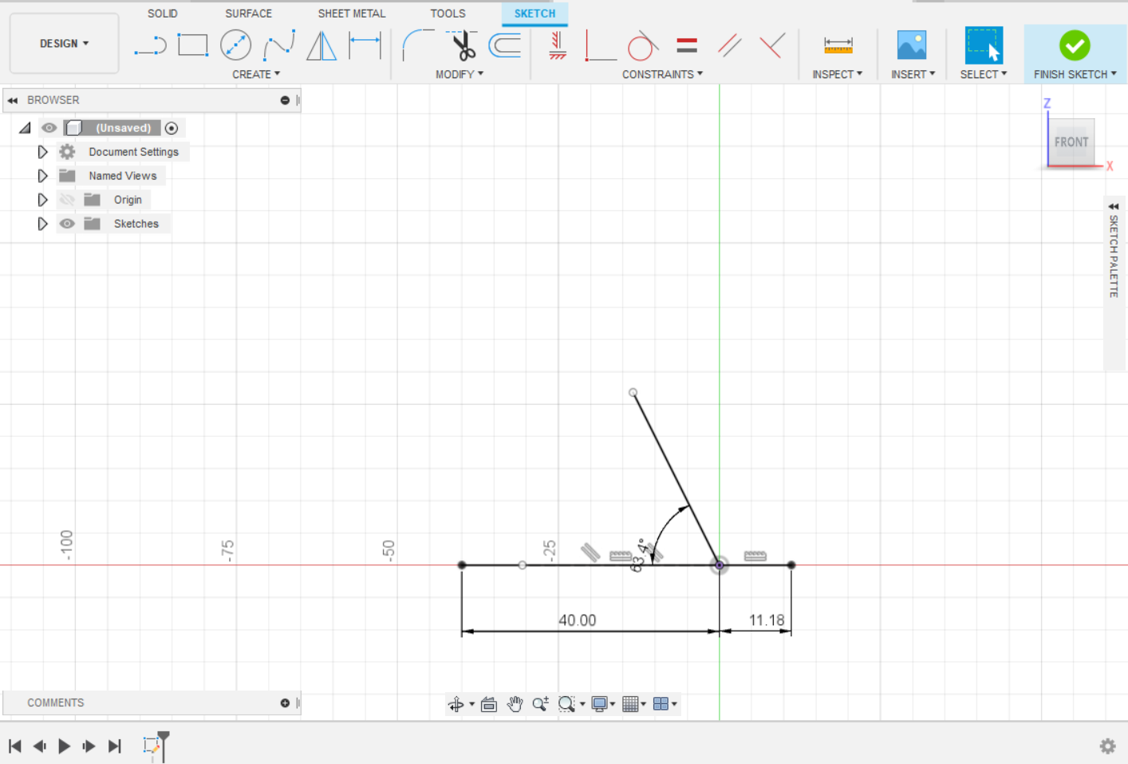Screen dimensions: 1128x764
Task: Select the Offset tool
Action: (x=505, y=46)
